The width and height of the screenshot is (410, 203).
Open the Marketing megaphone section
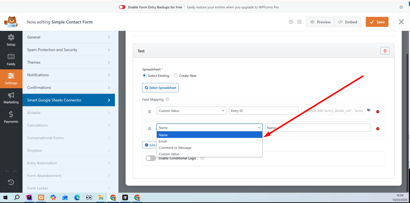pyautogui.click(x=11, y=98)
